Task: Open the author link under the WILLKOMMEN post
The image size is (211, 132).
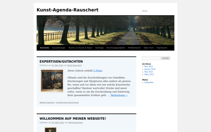Action: coord(76,123)
